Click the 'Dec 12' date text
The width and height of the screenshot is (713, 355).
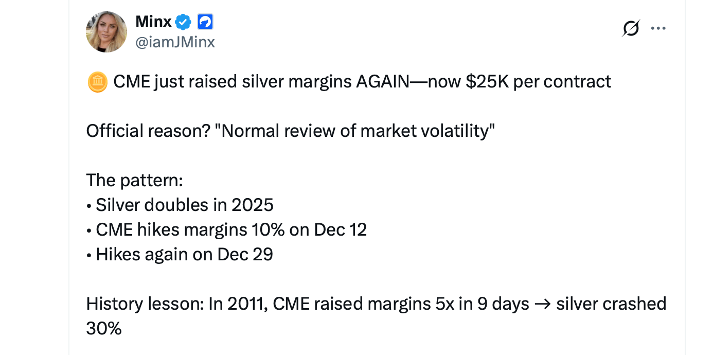click(x=340, y=229)
